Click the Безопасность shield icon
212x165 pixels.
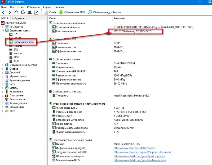pyautogui.click(x=7, y=99)
